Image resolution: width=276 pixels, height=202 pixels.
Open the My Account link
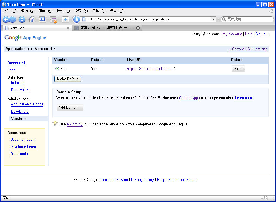[232, 34]
